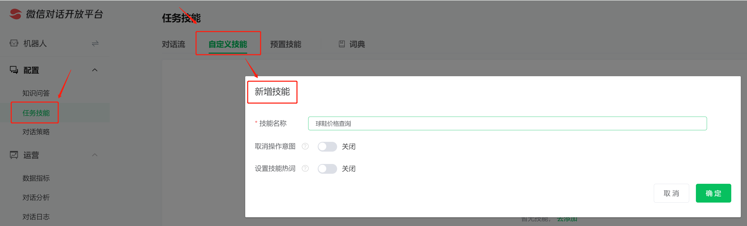This screenshot has height=226, width=747.
Task: Click the 运营 chart icon
Action: (x=14, y=155)
